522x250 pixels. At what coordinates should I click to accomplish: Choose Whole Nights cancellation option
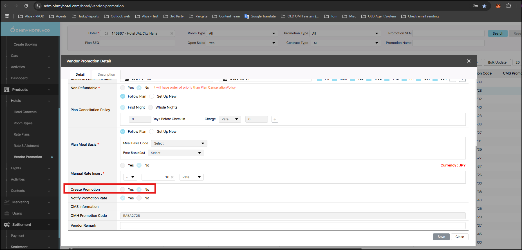(x=151, y=107)
